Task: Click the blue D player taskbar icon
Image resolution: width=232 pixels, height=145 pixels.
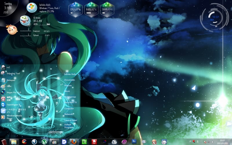Action: pyautogui.click(x=64, y=142)
